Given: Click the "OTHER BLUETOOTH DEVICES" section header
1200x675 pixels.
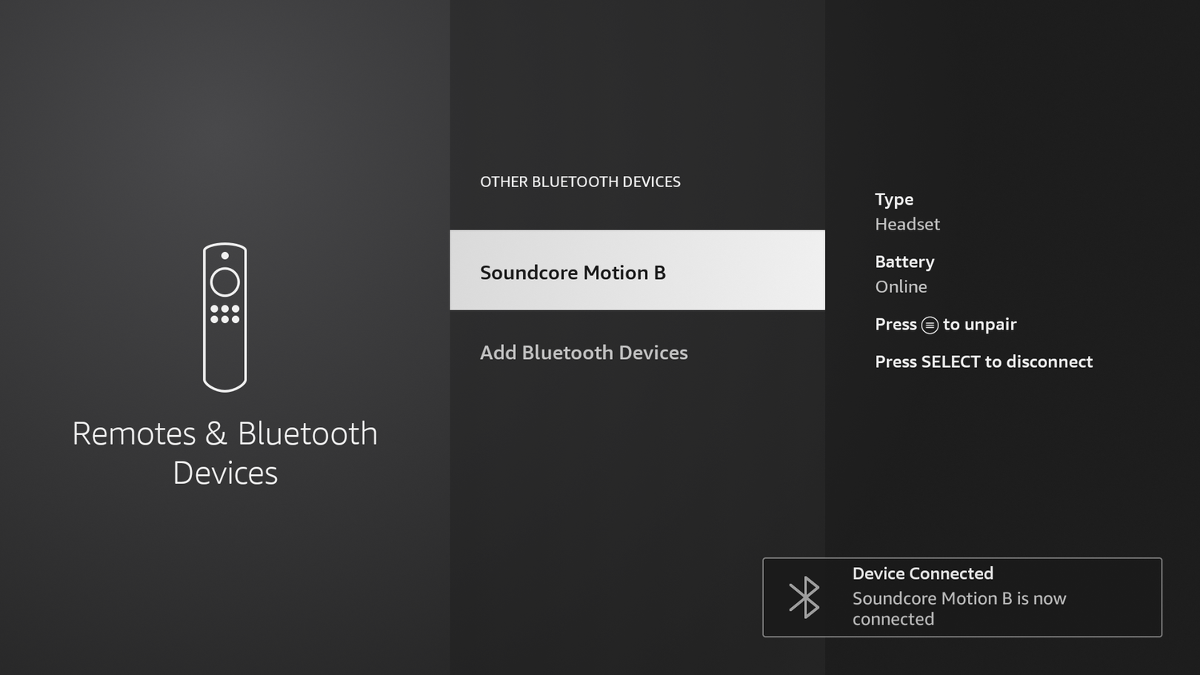Looking at the screenshot, I should tap(580, 182).
